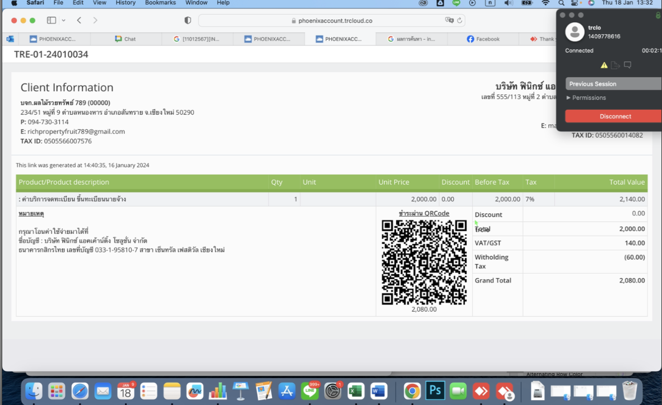
Task: Click the phoenixaccount.trcloud.co address bar
Action: click(x=331, y=20)
